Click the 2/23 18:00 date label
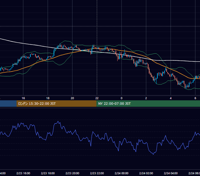The image size is (200, 176). 48,173
